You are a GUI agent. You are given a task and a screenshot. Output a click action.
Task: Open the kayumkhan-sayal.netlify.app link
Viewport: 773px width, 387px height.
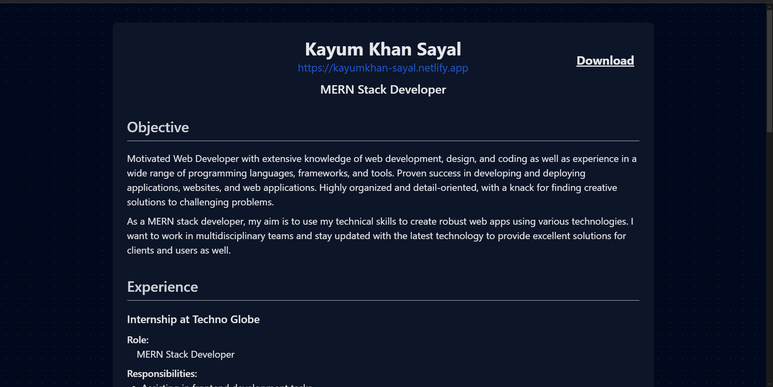(x=383, y=68)
